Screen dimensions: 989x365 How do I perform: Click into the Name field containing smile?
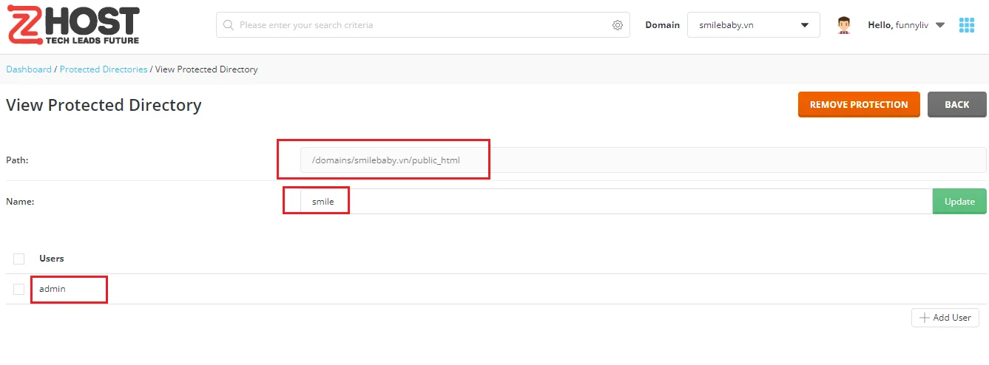[615, 202]
